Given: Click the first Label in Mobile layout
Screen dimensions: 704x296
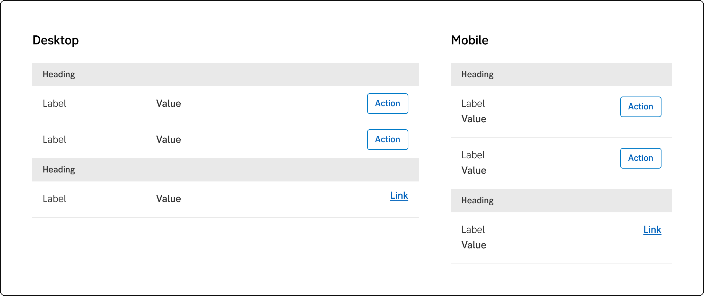Looking at the screenshot, I should 473,104.
